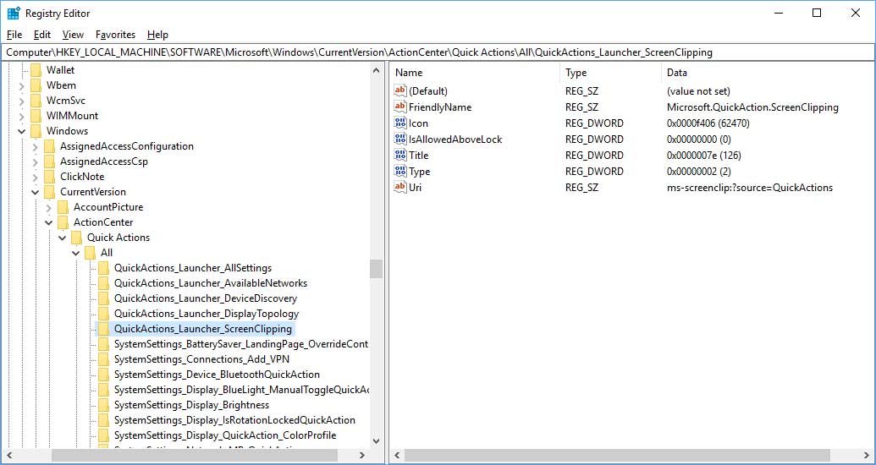Click the ClickNote folder icon

pos(50,177)
